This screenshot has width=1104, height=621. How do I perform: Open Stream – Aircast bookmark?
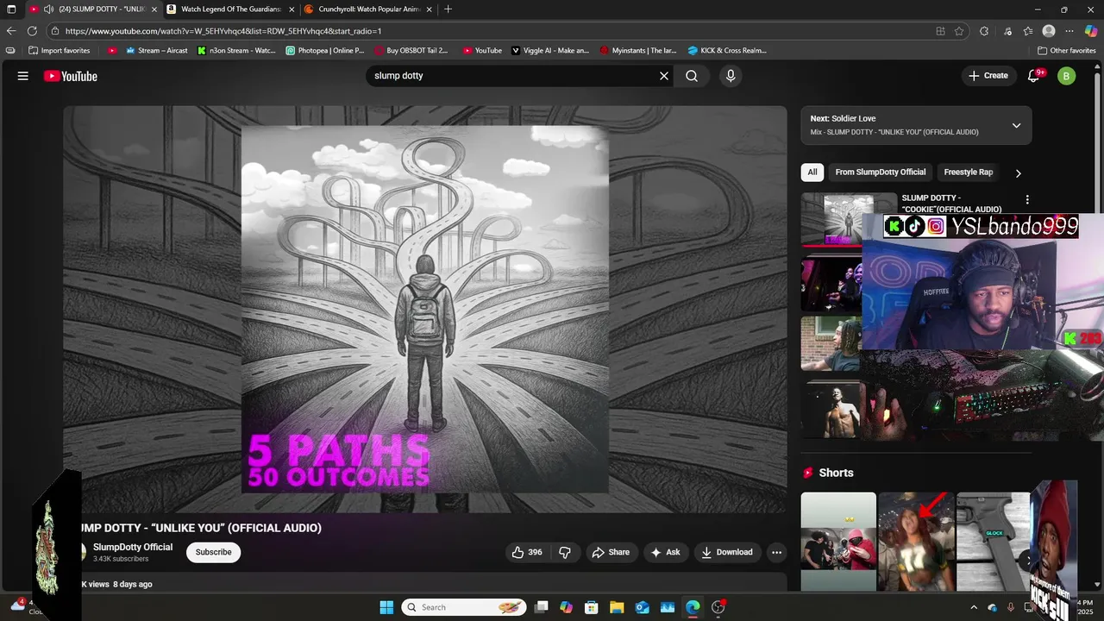click(x=156, y=50)
